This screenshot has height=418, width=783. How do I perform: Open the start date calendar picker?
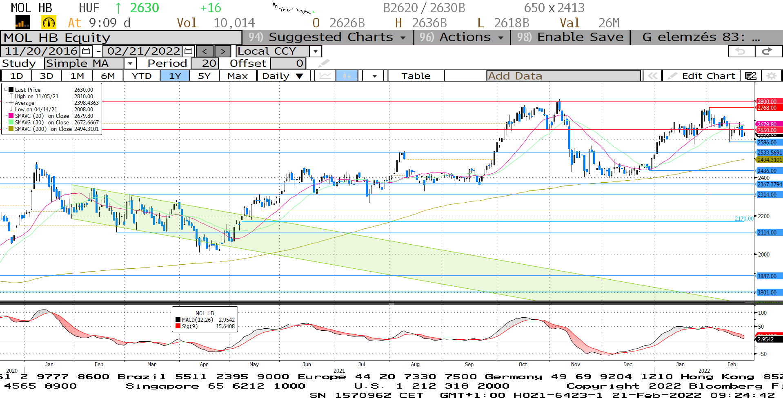(86, 51)
